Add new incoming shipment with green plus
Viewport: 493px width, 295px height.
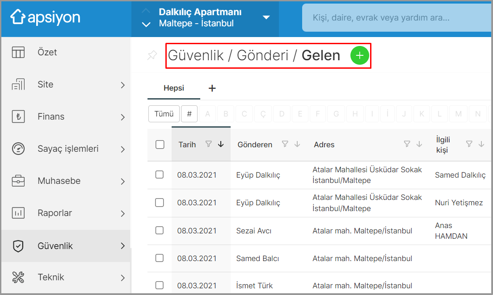point(360,55)
